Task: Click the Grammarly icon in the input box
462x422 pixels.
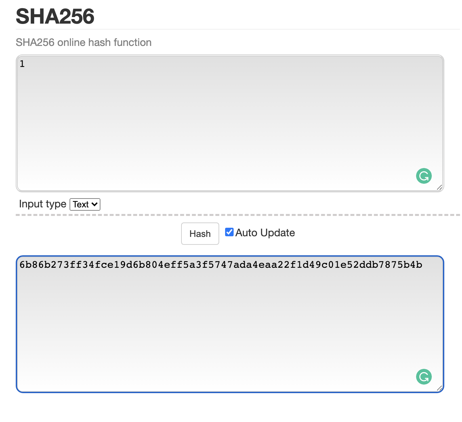Action: (424, 176)
